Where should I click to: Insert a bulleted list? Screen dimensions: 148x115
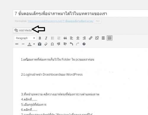pos(52,38)
